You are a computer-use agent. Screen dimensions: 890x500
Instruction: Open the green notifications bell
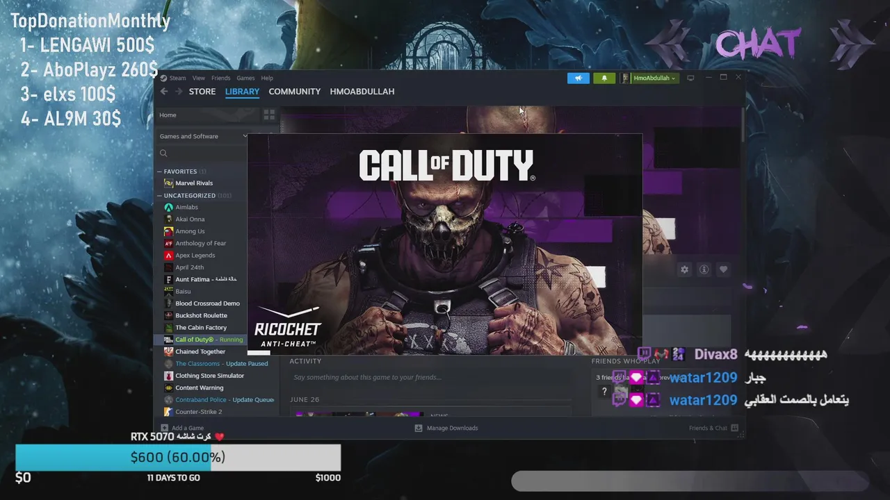[x=604, y=78]
